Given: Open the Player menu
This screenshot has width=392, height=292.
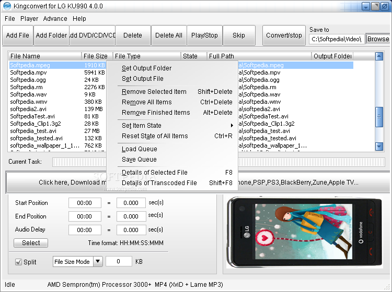Looking at the screenshot, I should tap(29, 19).
